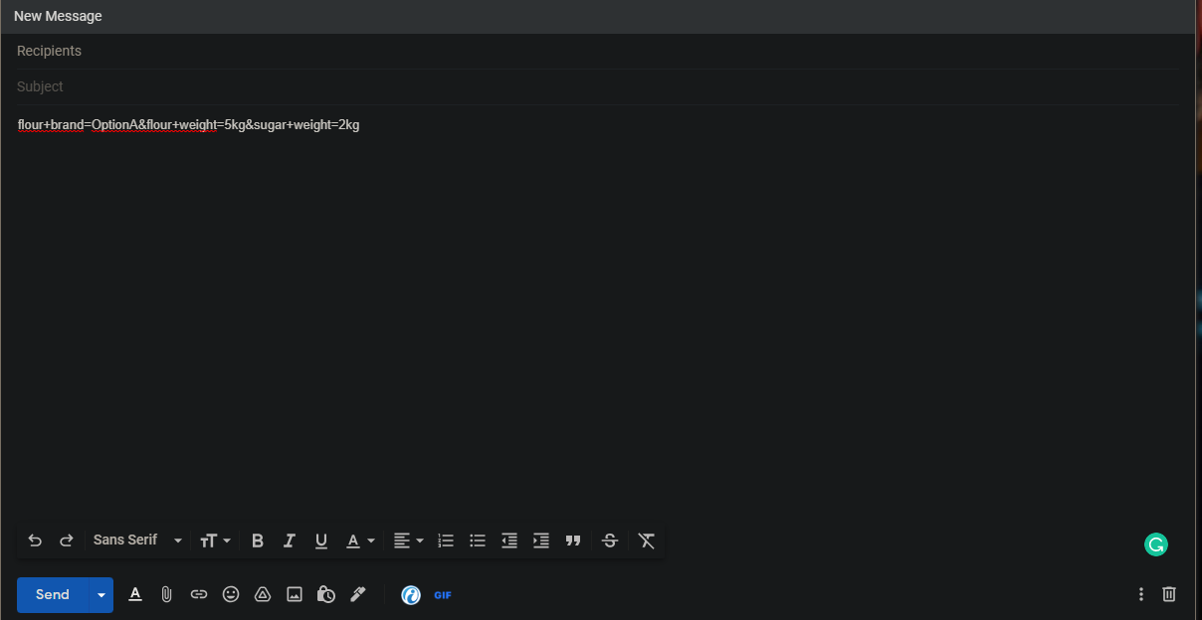Increase the indent level
The height and width of the screenshot is (620, 1202).
pos(541,541)
